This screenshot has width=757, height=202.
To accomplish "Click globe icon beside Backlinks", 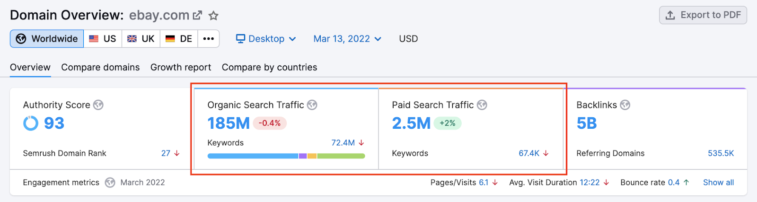I will point(625,105).
